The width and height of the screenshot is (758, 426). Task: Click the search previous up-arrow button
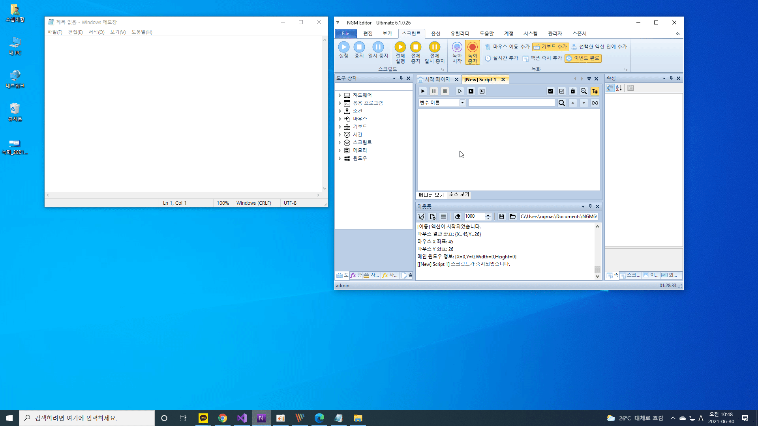(573, 103)
